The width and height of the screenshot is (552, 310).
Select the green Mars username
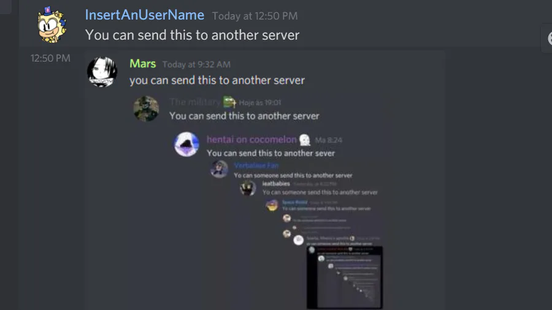click(142, 64)
